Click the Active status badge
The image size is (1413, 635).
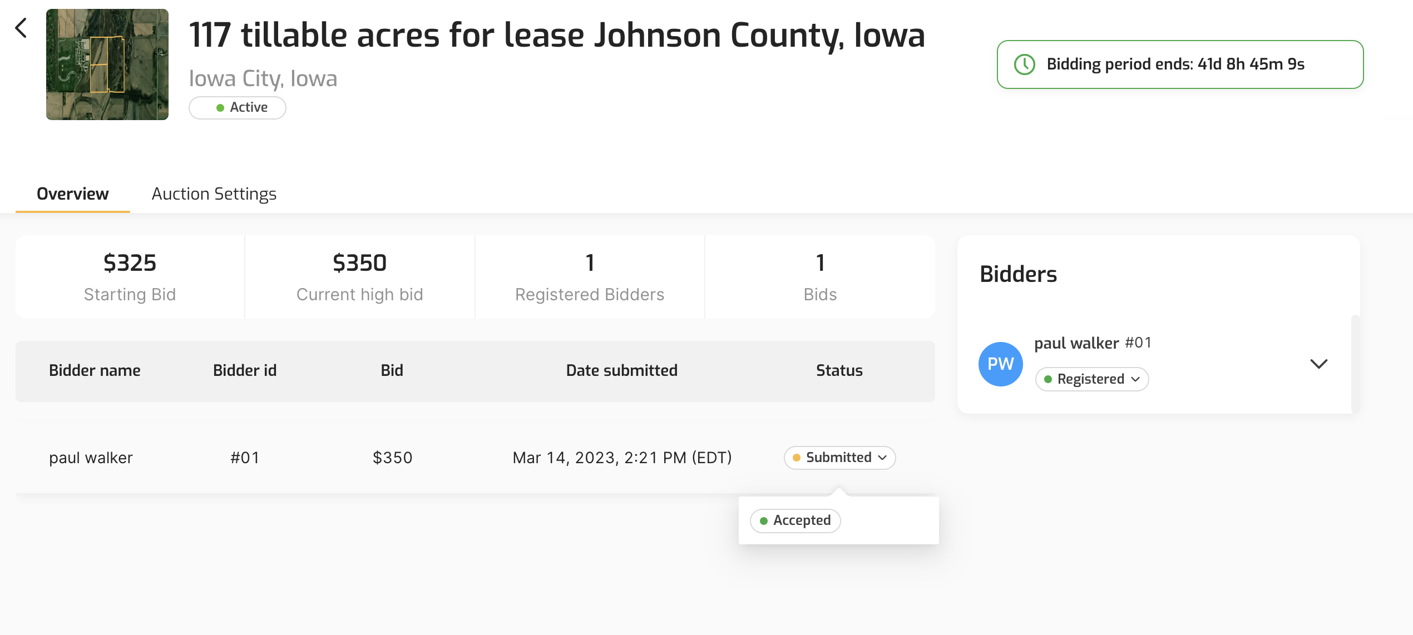[238, 107]
